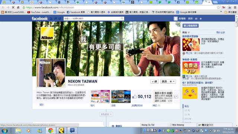Click the Facebook search input field

tap(92, 19)
